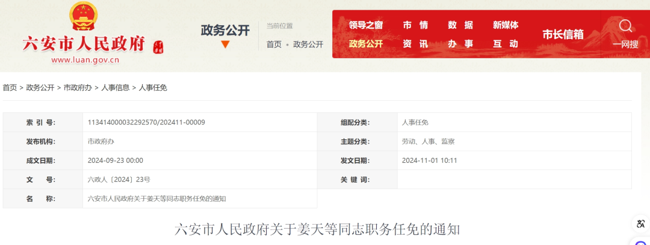Click the 成文日期 label cell
This screenshot has width=650, height=245.
(x=43, y=160)
